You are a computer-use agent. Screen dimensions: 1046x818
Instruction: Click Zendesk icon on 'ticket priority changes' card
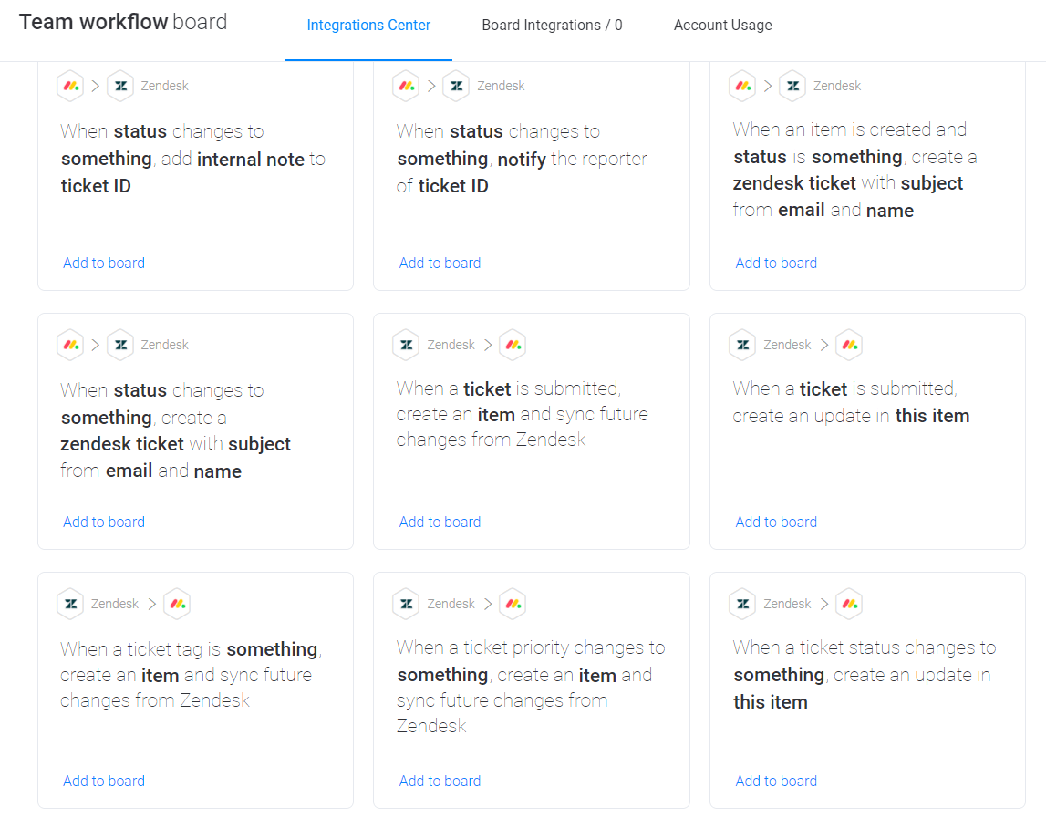tap(406, 604)
